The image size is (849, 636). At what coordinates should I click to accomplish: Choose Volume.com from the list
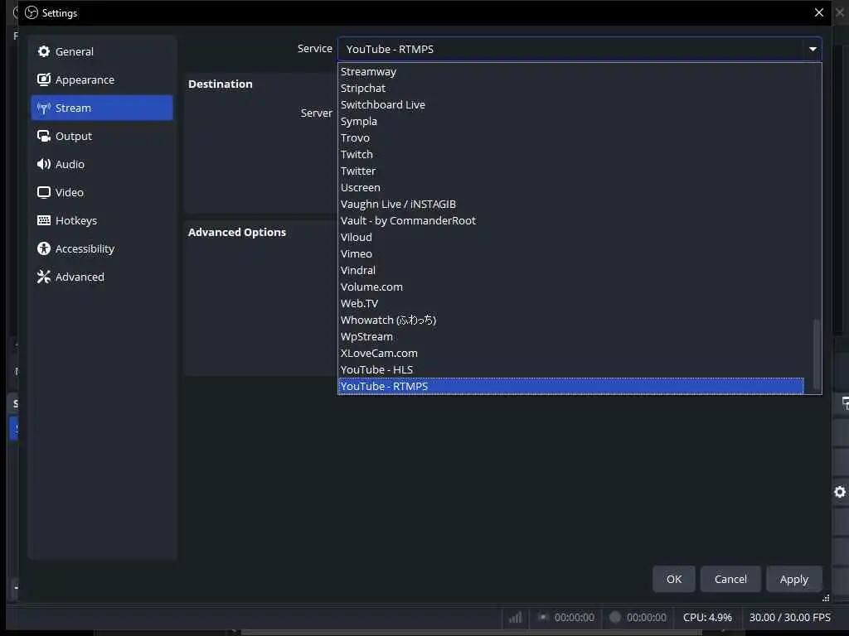(x=570, y=287)
